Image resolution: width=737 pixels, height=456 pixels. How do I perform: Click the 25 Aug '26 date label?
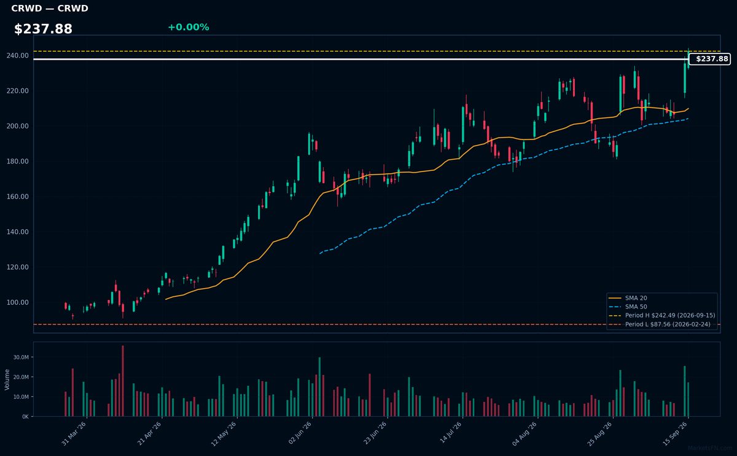tap(601, 434)
